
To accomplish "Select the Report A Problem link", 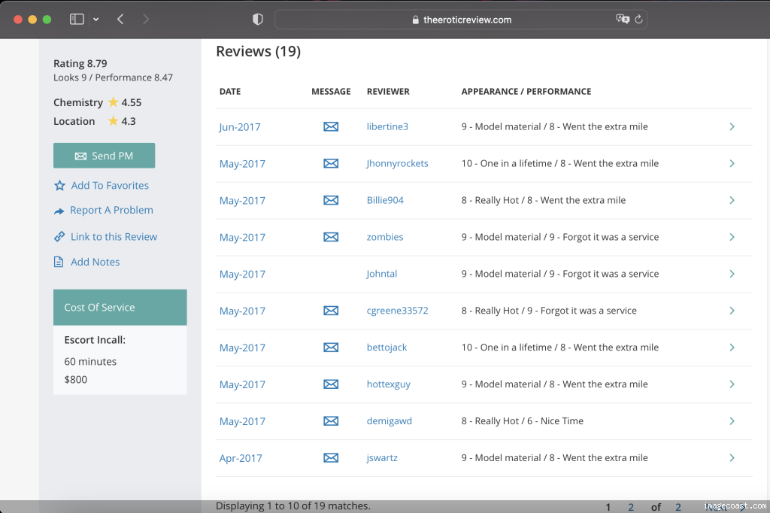I will 111,211.
